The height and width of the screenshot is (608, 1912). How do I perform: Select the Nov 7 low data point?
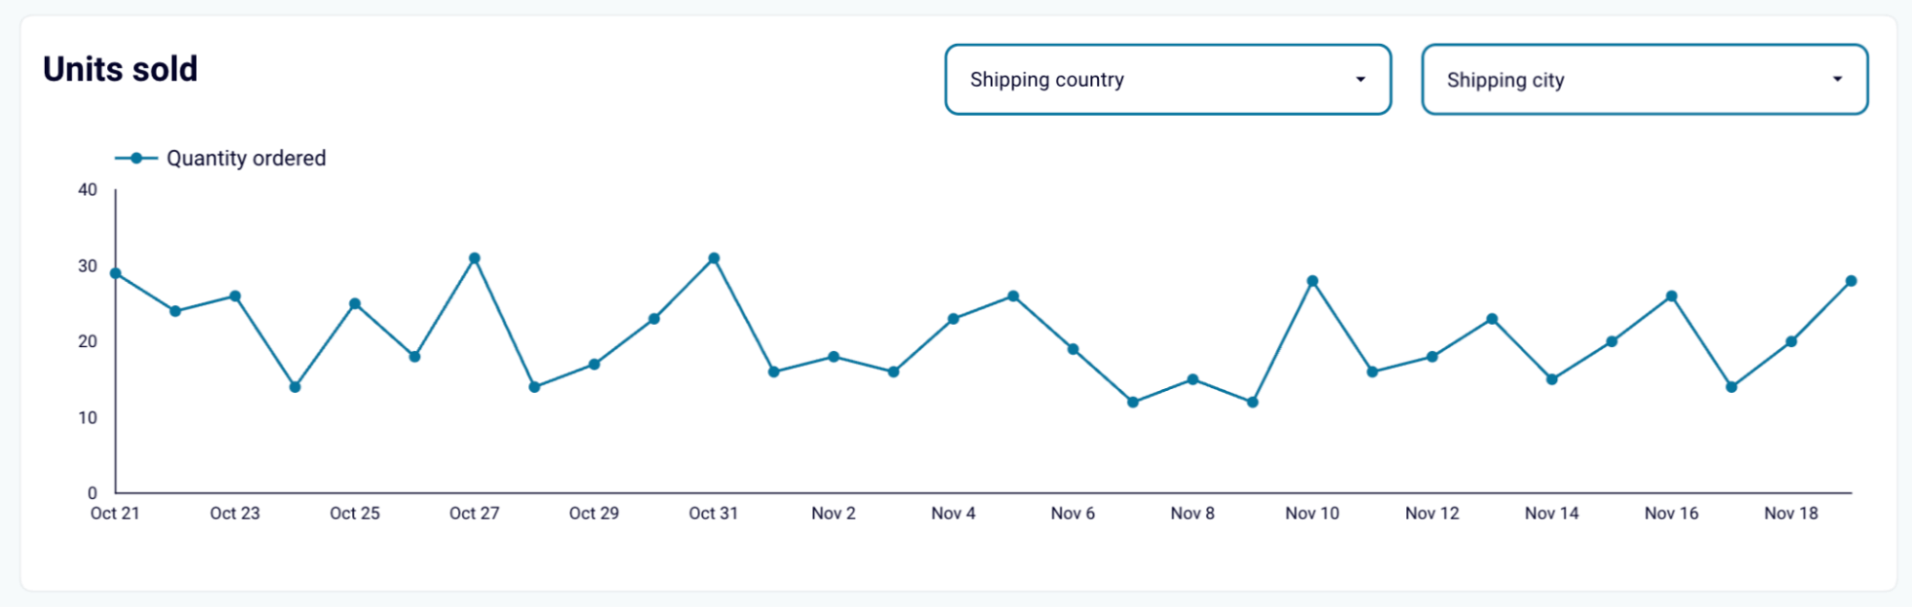[1132, 402]
